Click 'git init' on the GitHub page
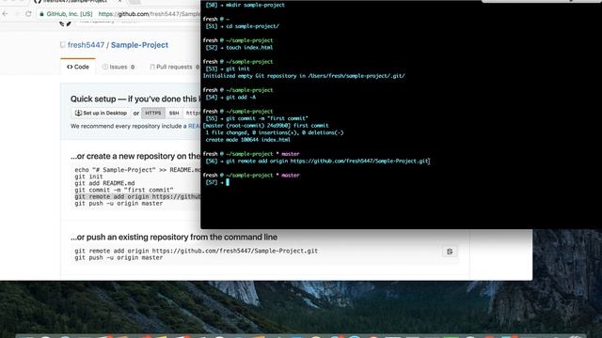The height and width of the screenshot is (338, 602). pos(88,177)
